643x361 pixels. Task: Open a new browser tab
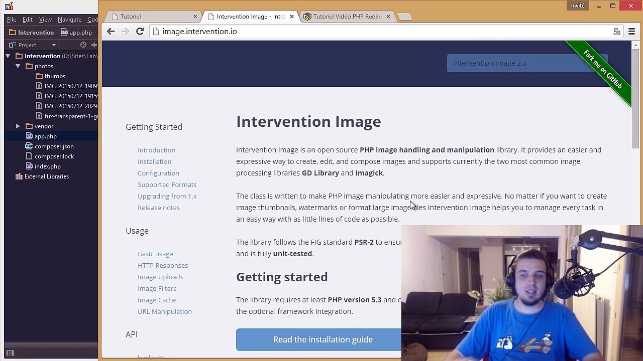(404, 17)
